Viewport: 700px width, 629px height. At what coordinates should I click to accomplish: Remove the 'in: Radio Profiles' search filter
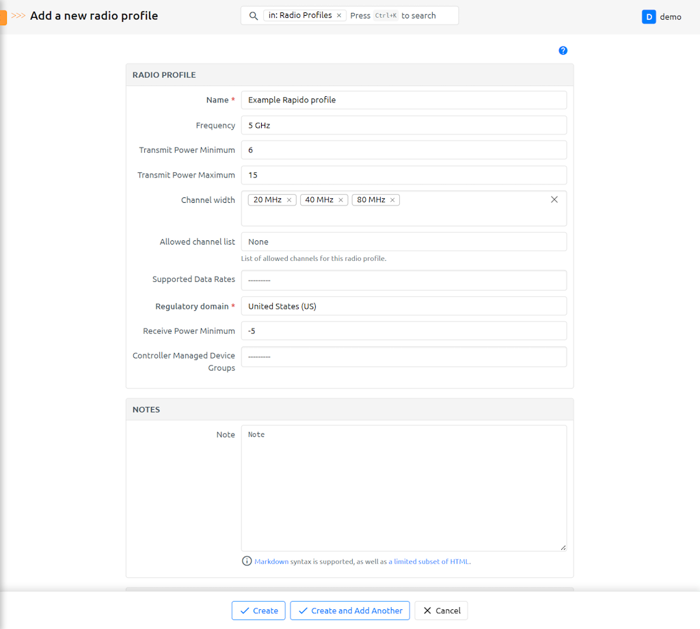coord(339,16)
